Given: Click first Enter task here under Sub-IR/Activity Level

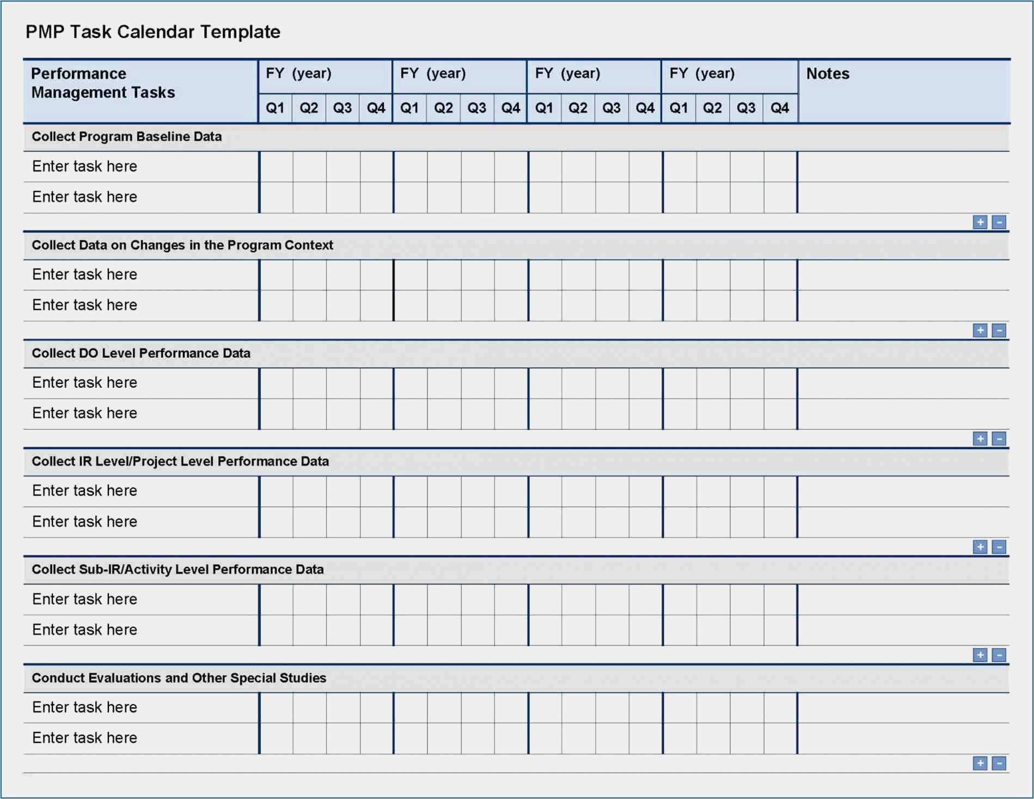Looking at the screenshot, I should [x=84, y=599].
